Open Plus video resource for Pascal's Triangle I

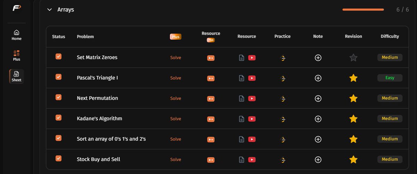tap(211, 78)
